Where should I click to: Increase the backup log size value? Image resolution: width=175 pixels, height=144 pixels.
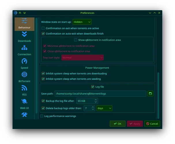[96, 100]
